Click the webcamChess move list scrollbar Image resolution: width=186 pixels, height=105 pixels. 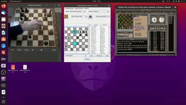point(110,40)
